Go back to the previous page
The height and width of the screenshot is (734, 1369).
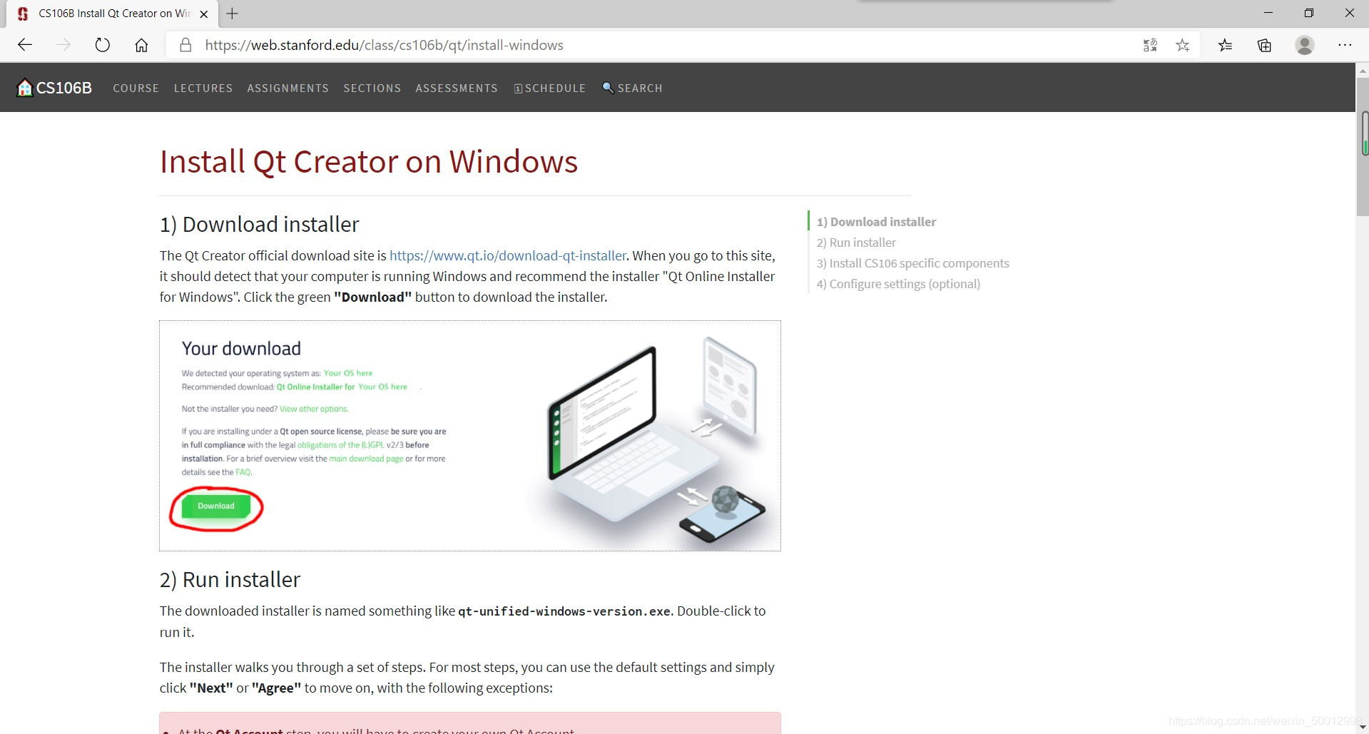(x=25, y=45)
